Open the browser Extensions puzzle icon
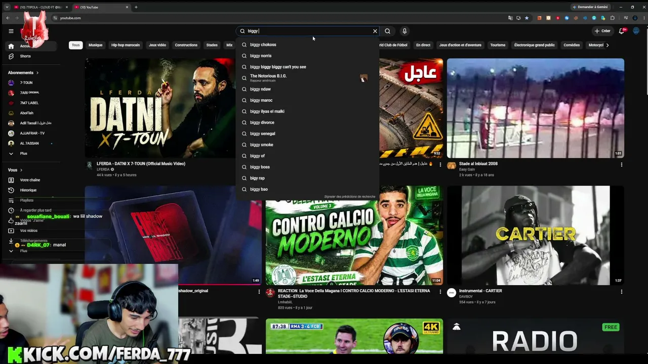The width and height of the screenshot is (648, 364). 613,18
